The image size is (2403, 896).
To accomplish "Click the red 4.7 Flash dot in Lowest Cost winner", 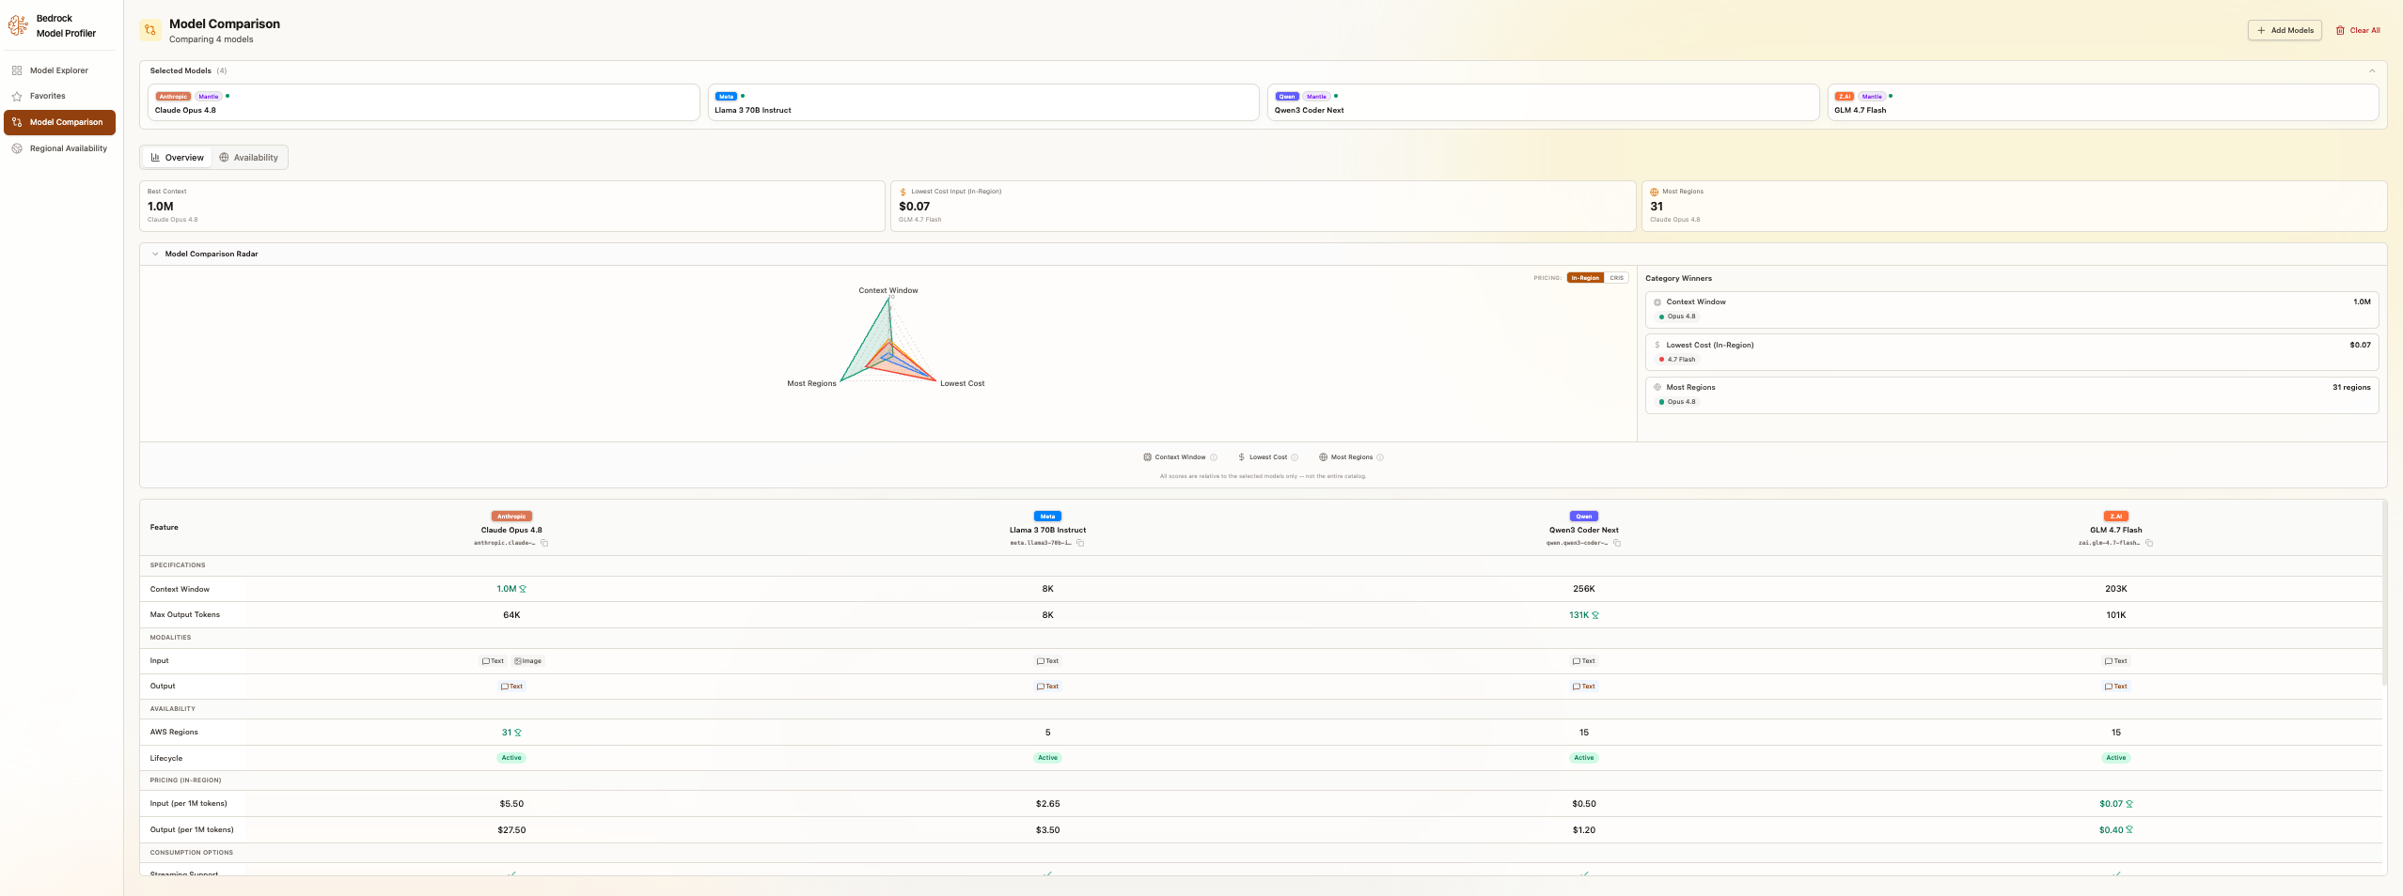I will point(1661,360).
